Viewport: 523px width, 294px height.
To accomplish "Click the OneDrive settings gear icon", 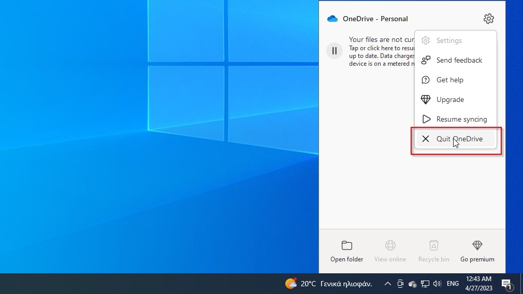I will click(x=488, y=19).
